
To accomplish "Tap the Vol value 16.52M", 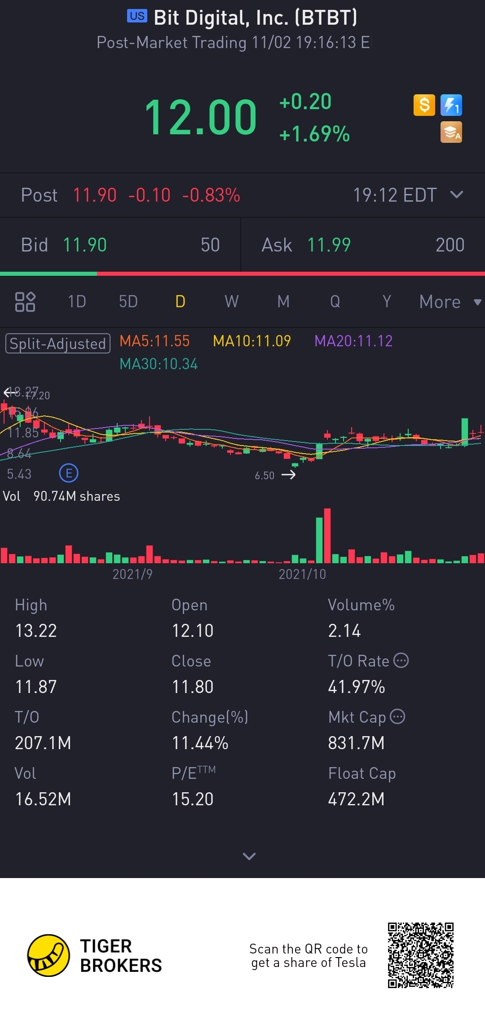I will point(43,799).
